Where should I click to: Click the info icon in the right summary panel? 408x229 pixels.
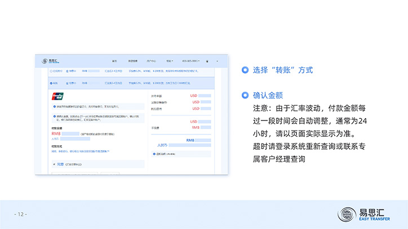coord(155,154)
